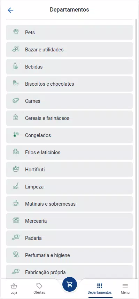This screenshot has height=299, width=139.
Task: Click the snowflake thermometer Congelados icon
Action: (16, 135)
